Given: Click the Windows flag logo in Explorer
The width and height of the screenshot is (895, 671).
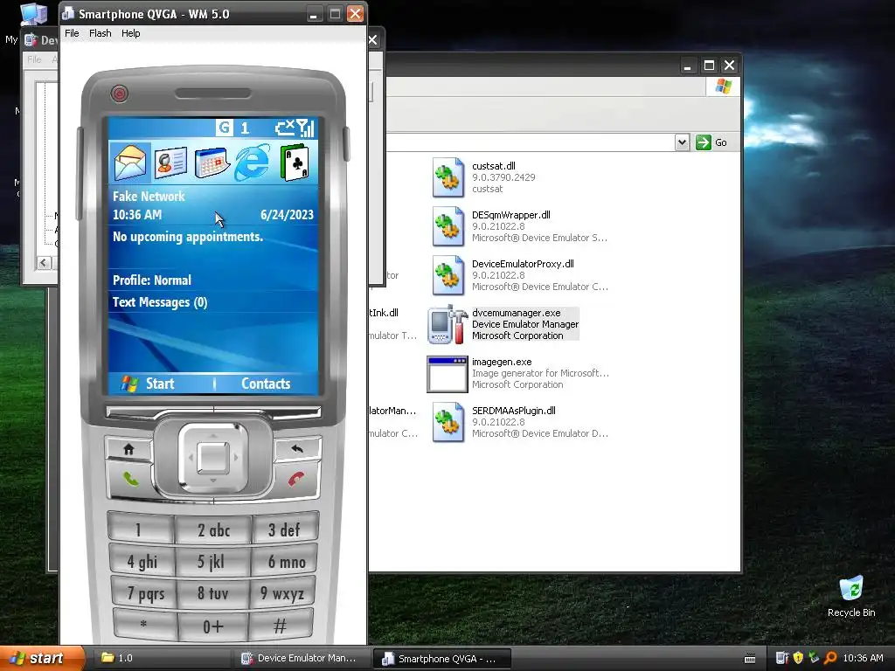Looking at the screenshot, I should (x=723, y=86).
